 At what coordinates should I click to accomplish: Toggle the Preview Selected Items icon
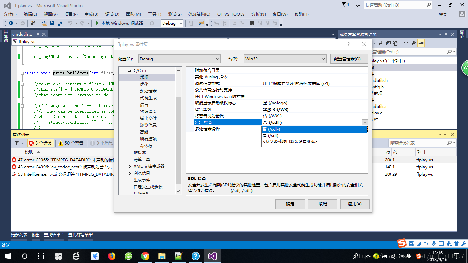click(x=421, y=43)
